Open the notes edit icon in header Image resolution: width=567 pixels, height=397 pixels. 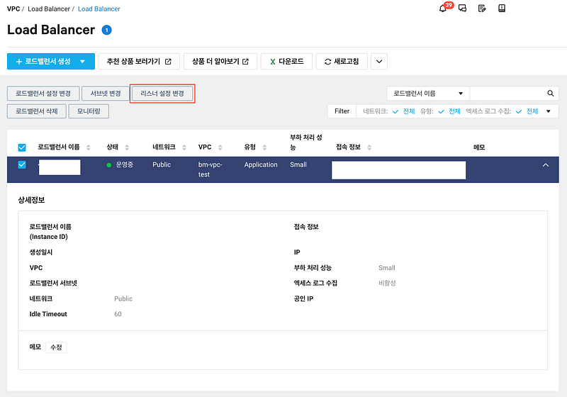pos(482,9)
